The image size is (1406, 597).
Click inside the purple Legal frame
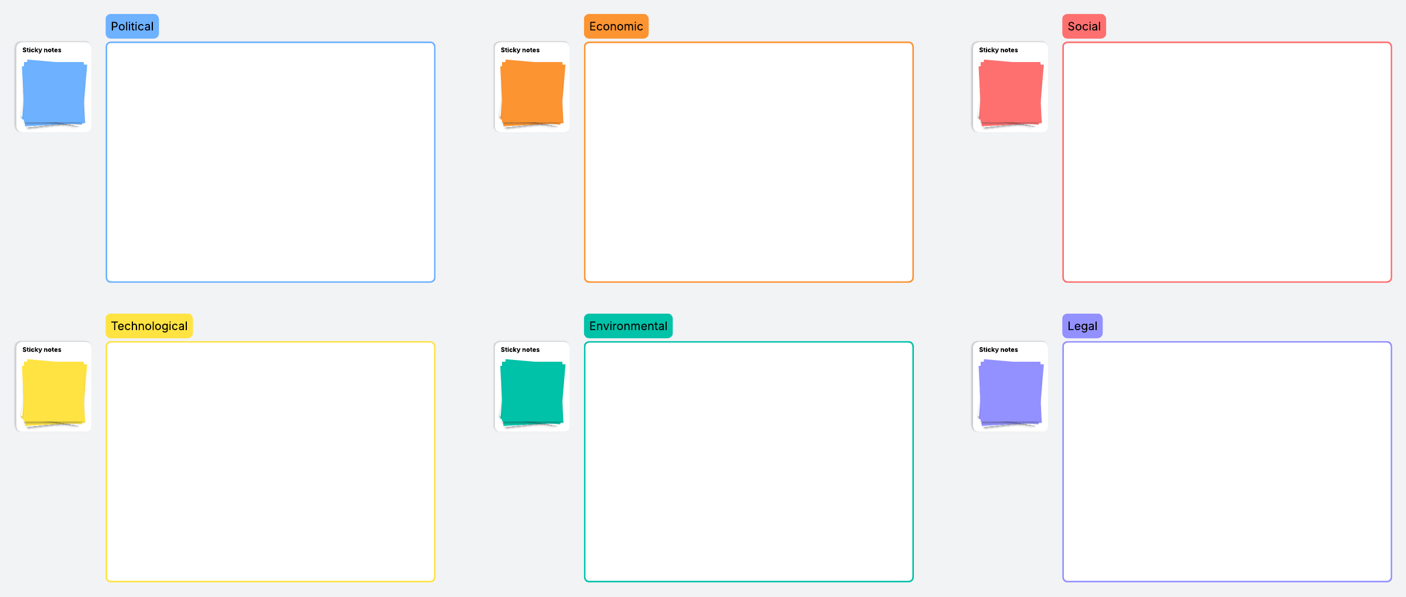(1227, 462)
